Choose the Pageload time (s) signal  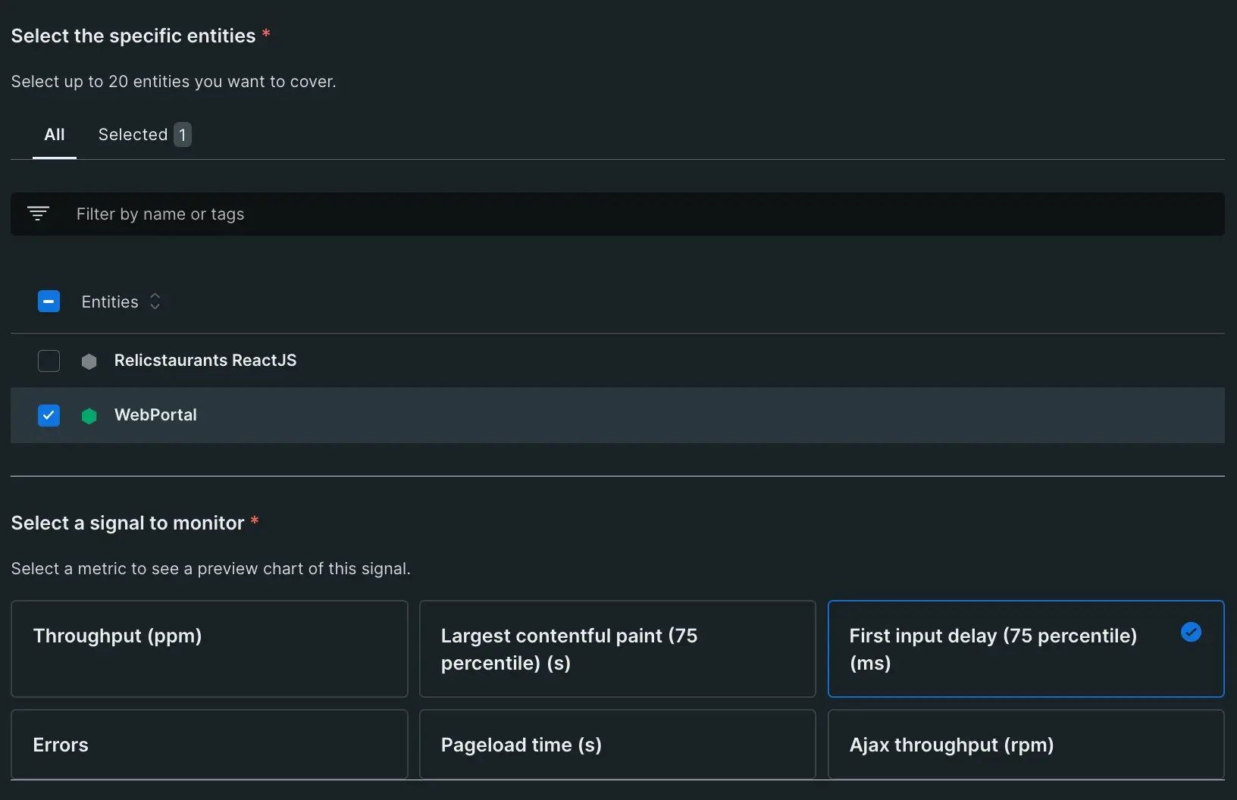(x=617, y=745)
